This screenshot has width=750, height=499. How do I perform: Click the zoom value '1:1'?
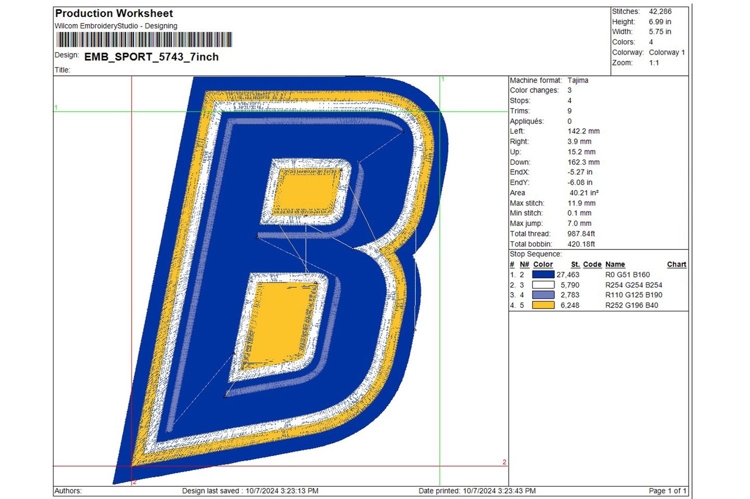[x=654, y=63]
